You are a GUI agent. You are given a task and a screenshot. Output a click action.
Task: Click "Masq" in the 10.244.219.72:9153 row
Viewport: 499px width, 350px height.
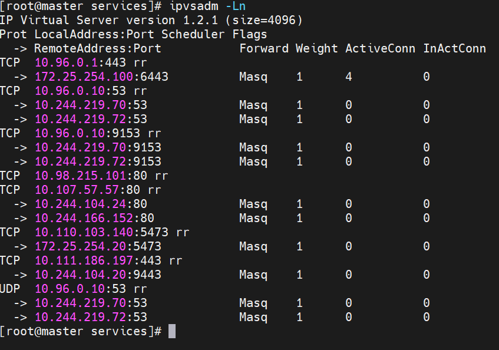[x=253, y=162]
